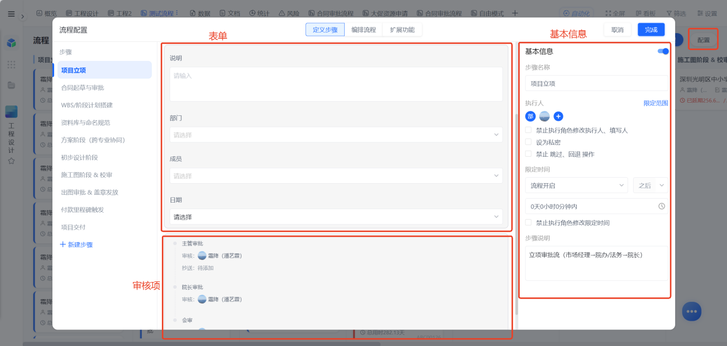The width and height of the screenshot is (727, 346).
Task: Switch to the 编排流程 tab
Action: 363,30
